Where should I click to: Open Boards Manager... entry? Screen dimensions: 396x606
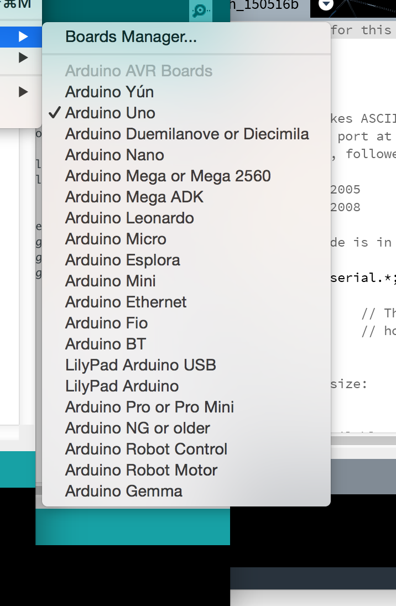point(186,36)
